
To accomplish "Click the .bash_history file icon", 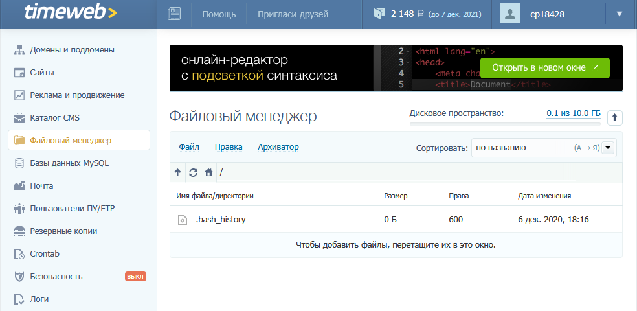I will [183, 220].
